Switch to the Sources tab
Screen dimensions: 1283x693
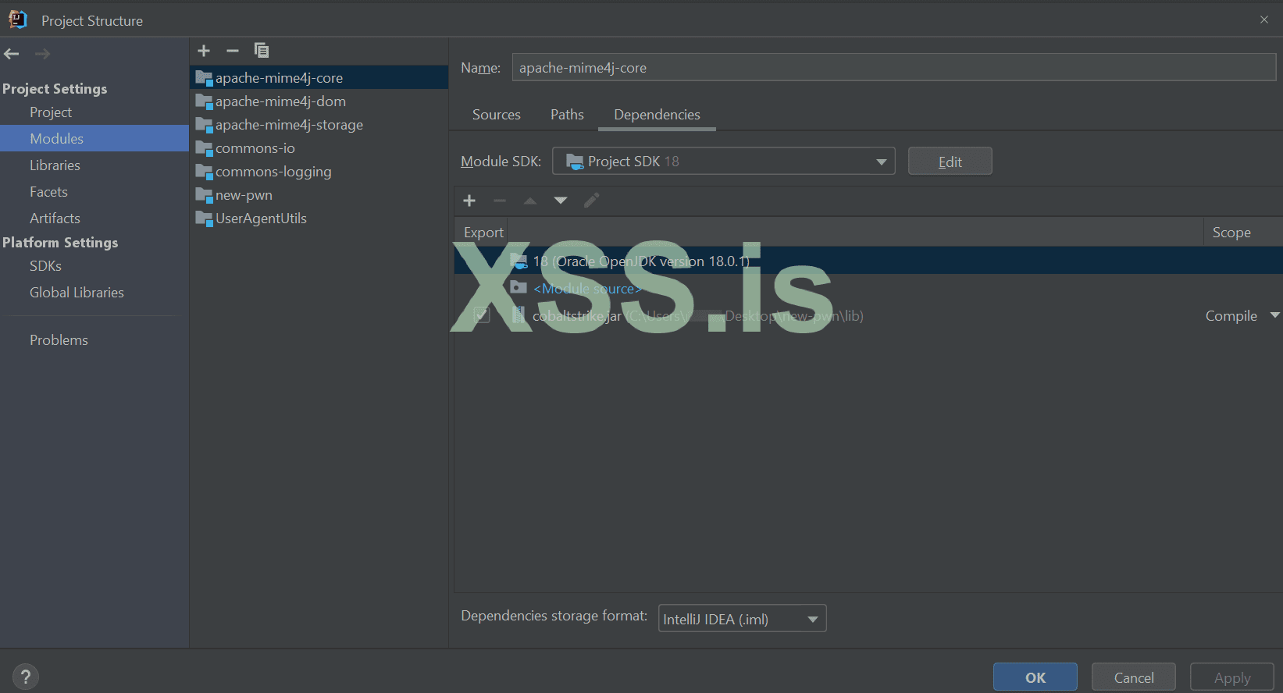(x=497, y=115)
